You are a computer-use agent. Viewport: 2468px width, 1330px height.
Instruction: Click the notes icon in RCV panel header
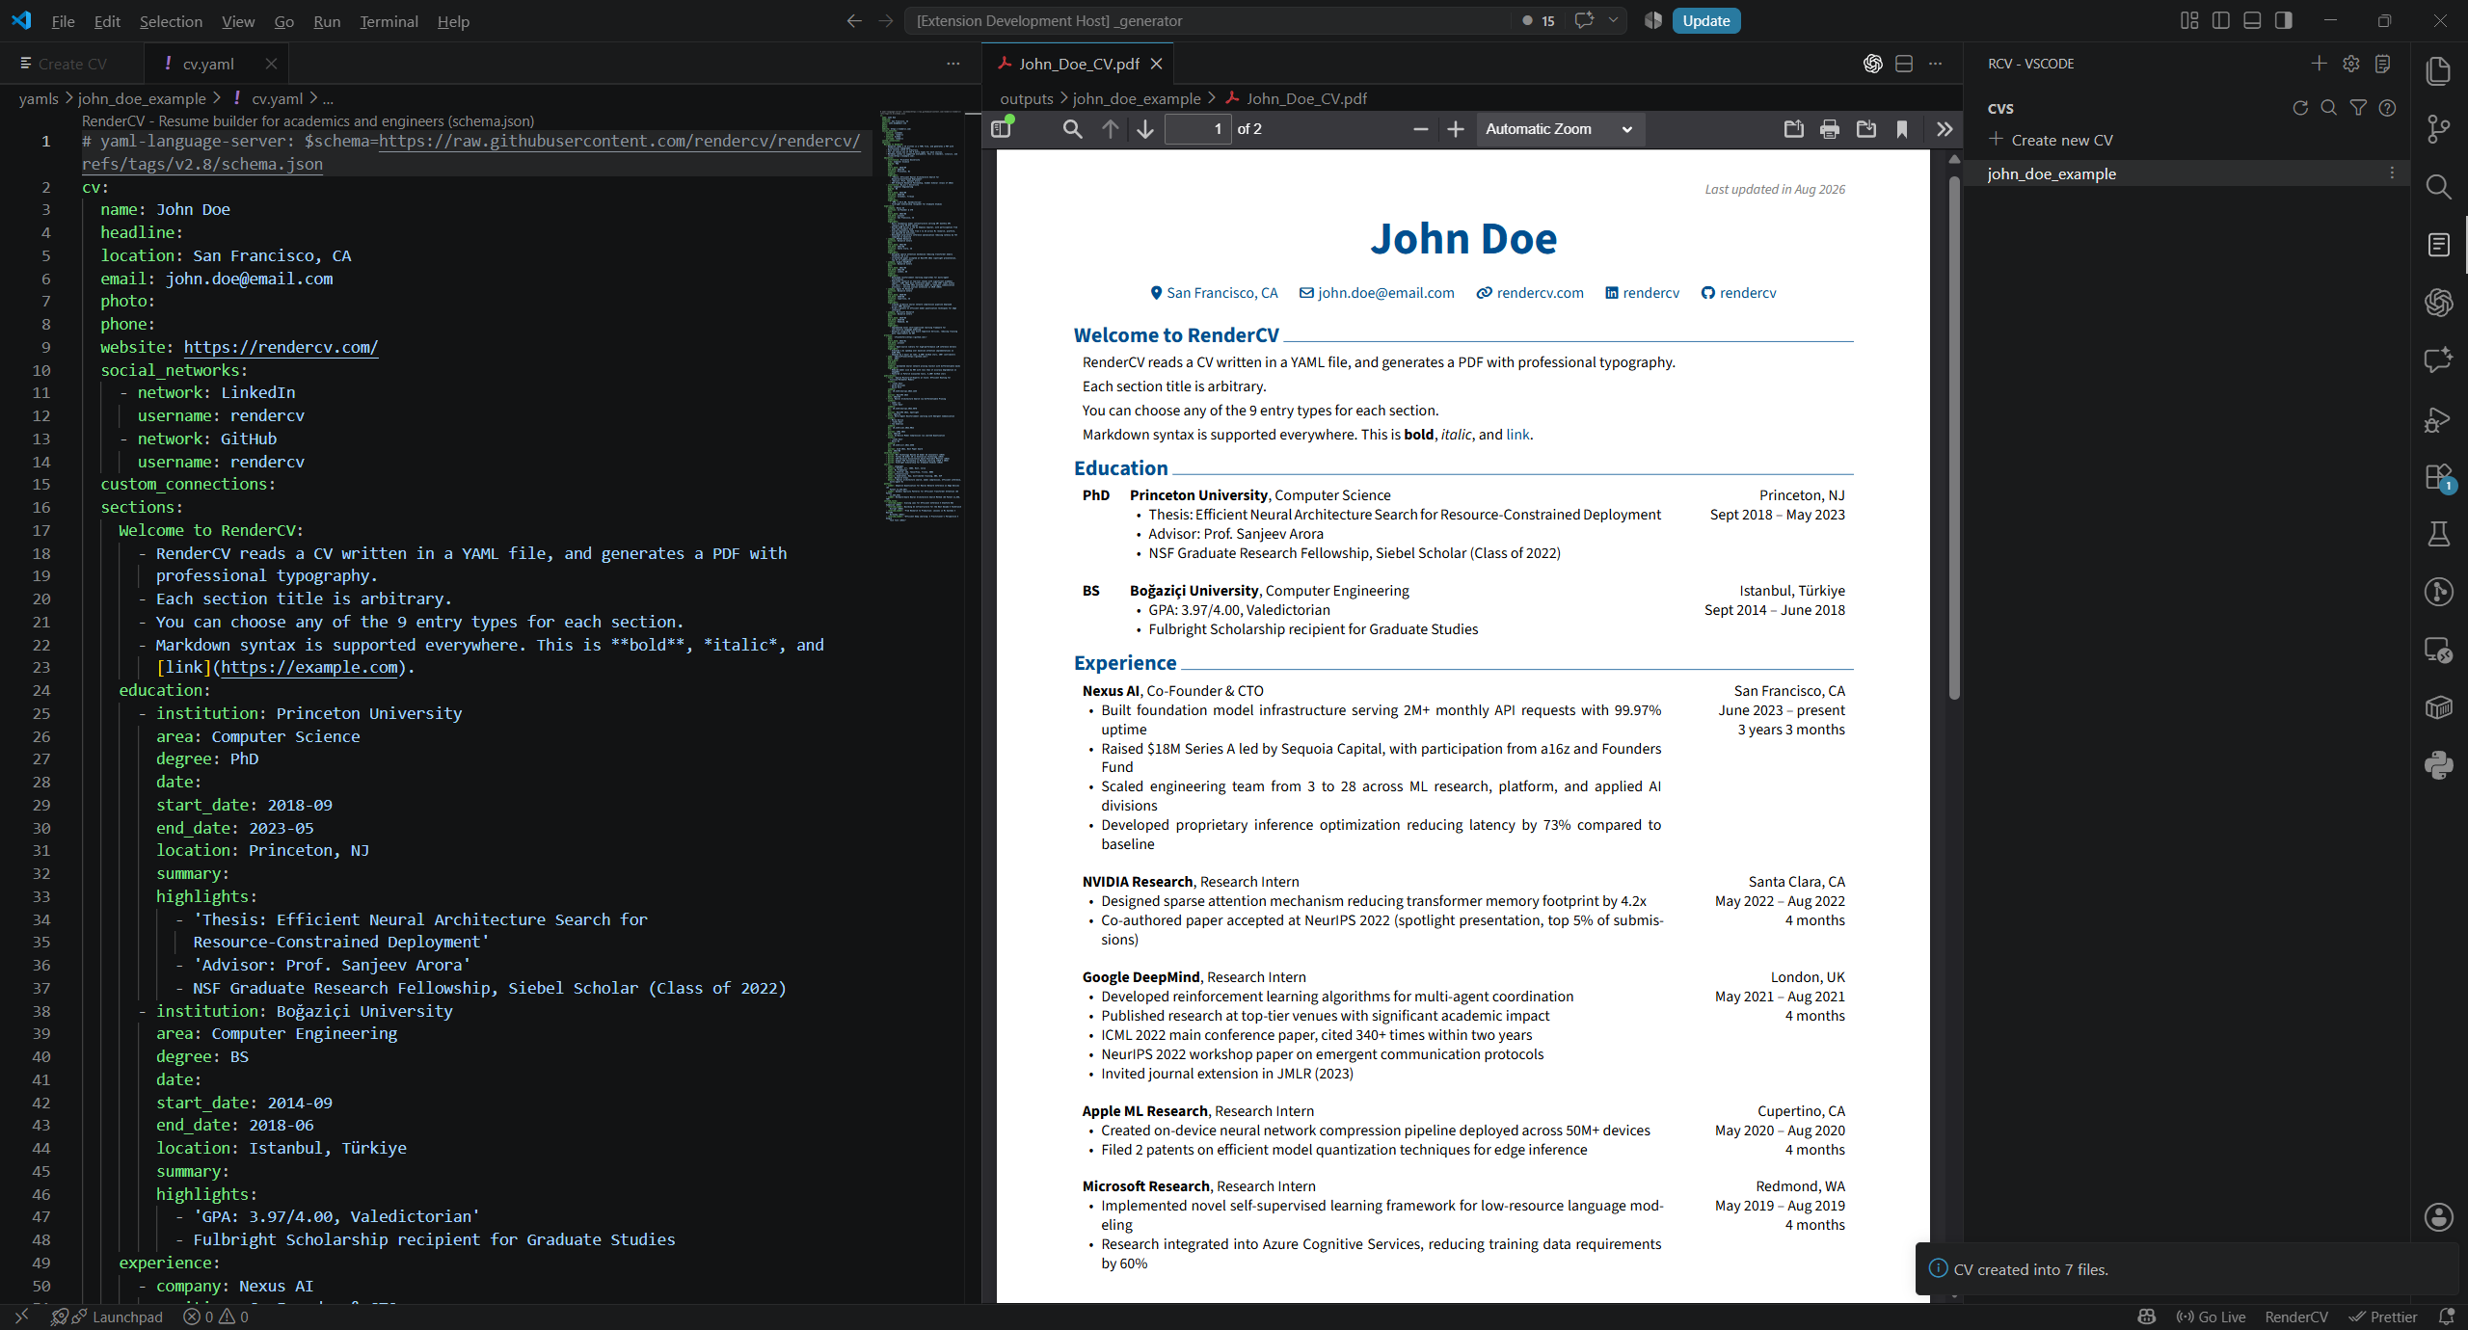(x=2383, y=64)
